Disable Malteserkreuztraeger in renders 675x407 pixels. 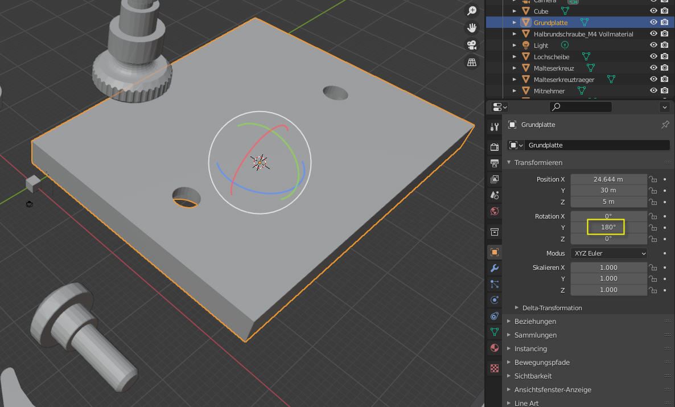665,79
